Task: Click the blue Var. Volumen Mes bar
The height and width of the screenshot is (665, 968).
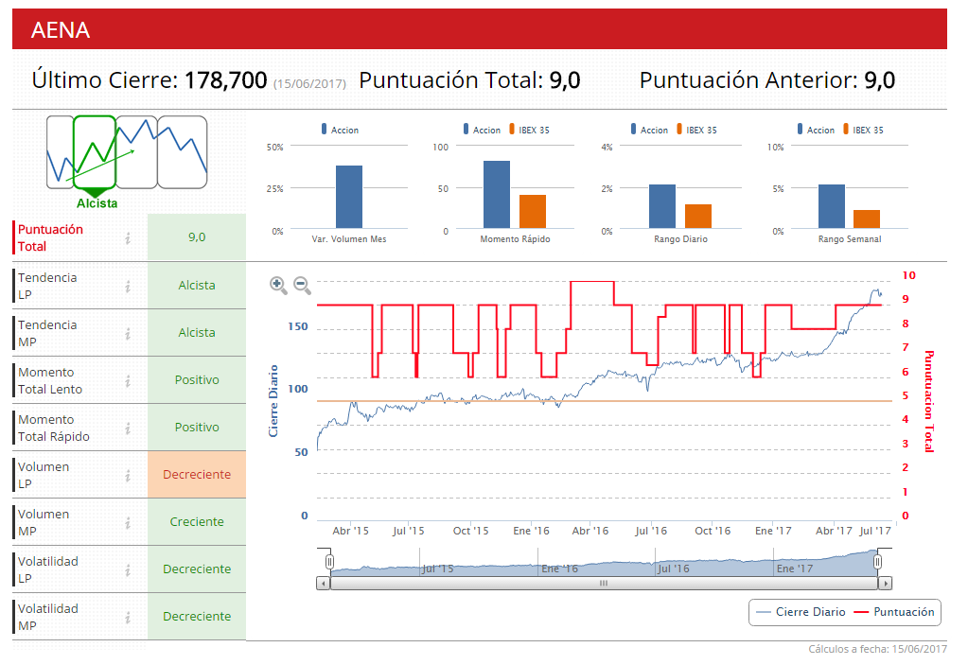Action: 349,197
